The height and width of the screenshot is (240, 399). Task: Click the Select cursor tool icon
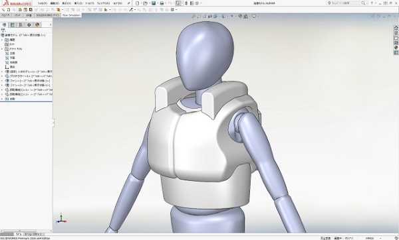coord(178,3)
